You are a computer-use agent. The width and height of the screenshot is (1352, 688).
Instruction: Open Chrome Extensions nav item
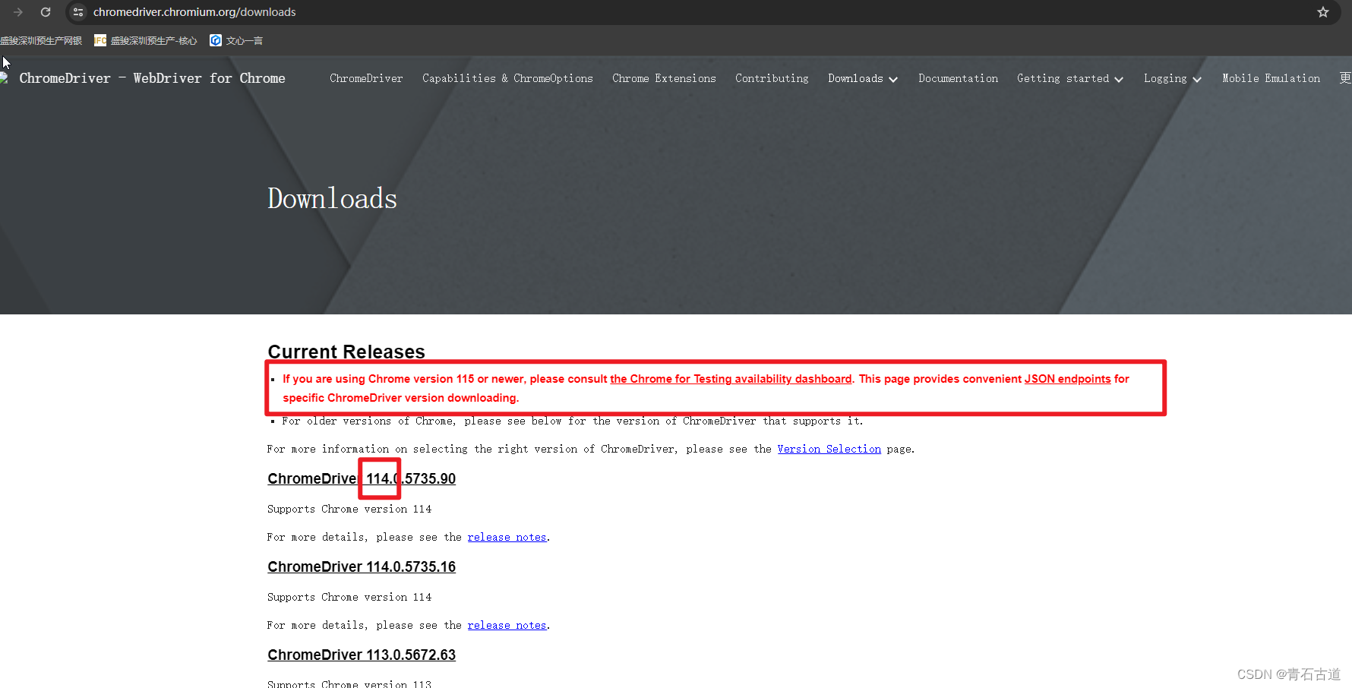click(x=664, y=78)
